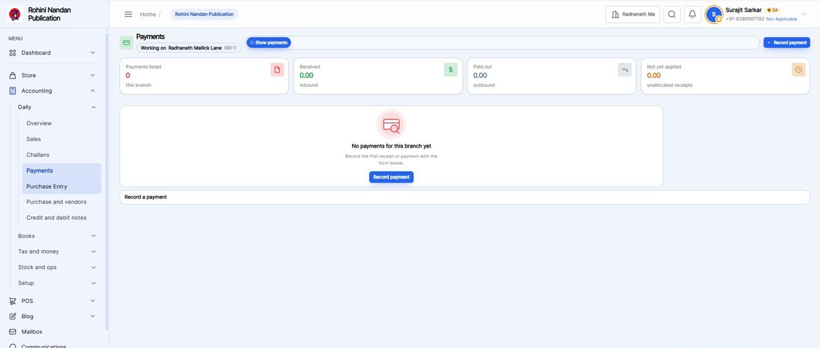Click the green dollar icon in Received card
This screenshot has width=820, height=348.
[450, 70]
